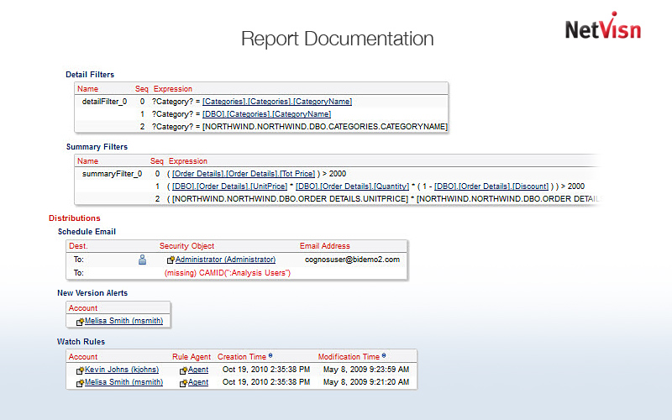Click the icon next to Kevin Johns account
The width and height of the screenshot is (672, 420).
80,370
